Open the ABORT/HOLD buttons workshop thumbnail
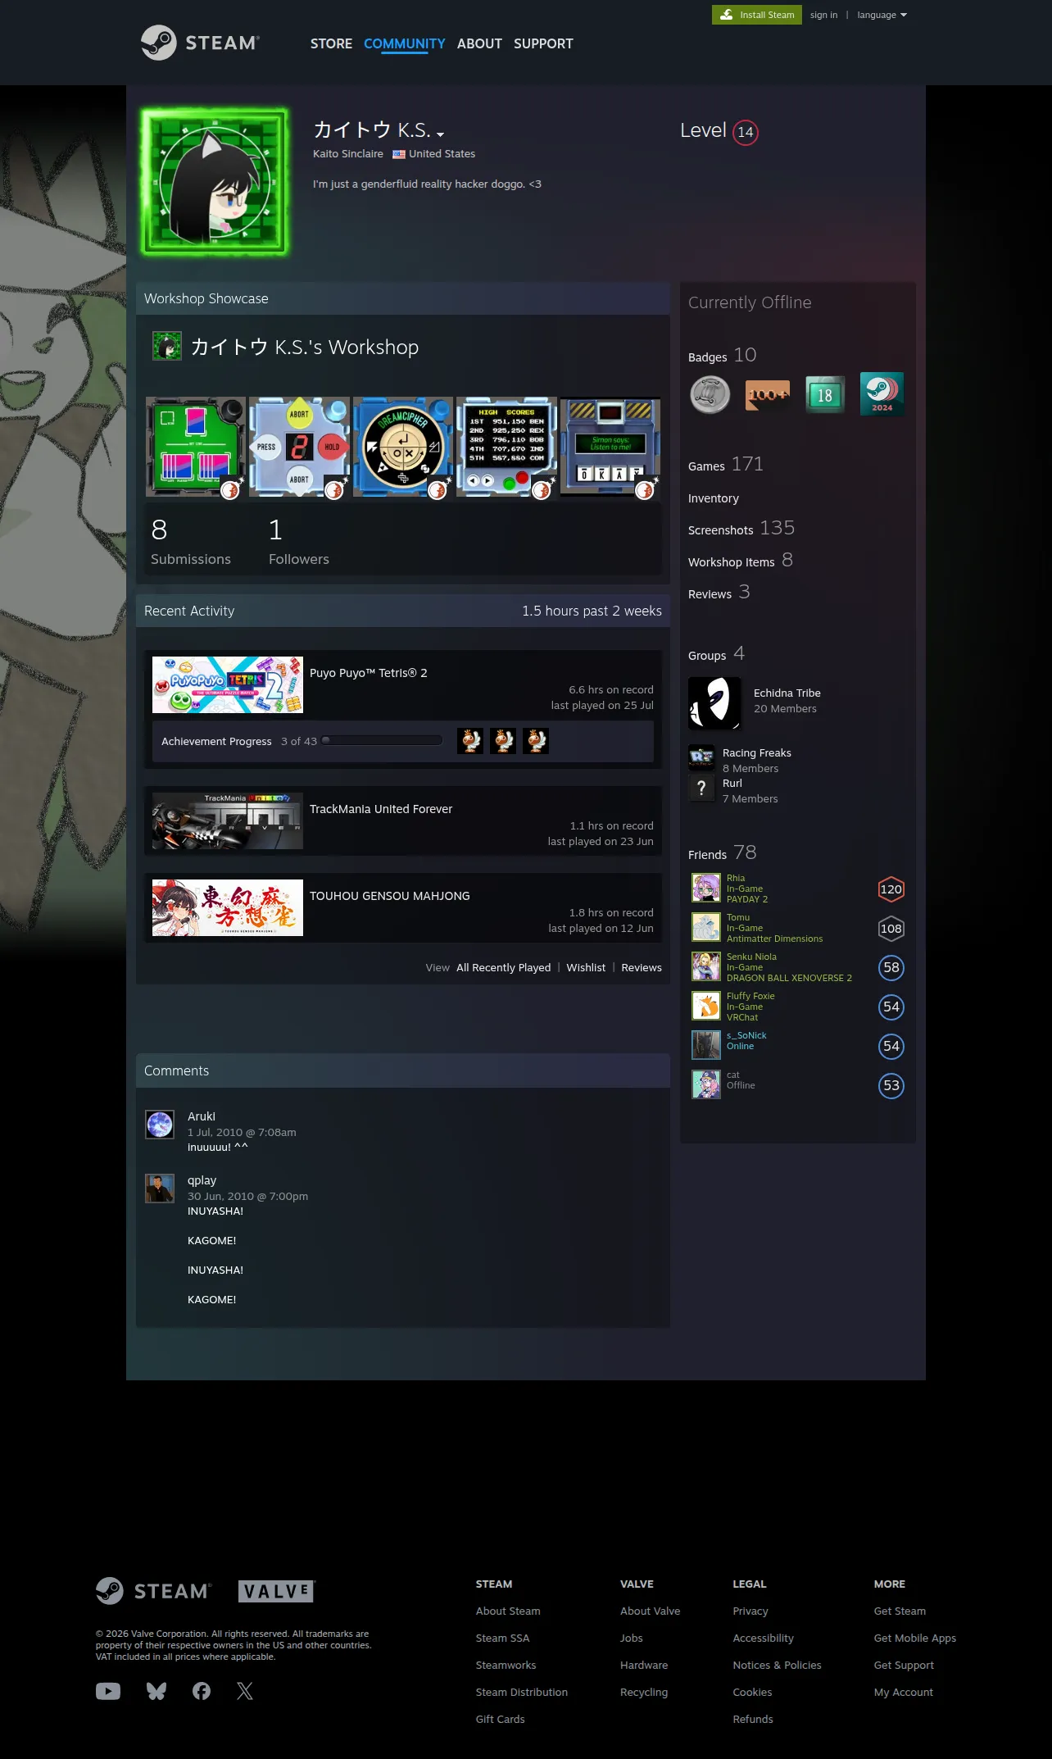 point(300,448)
